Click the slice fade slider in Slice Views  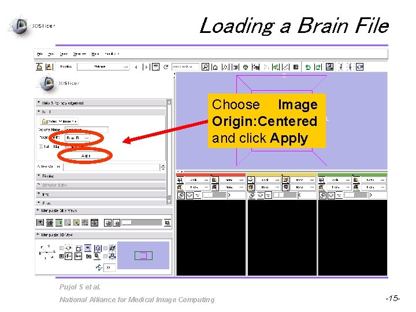pos(142,222)
